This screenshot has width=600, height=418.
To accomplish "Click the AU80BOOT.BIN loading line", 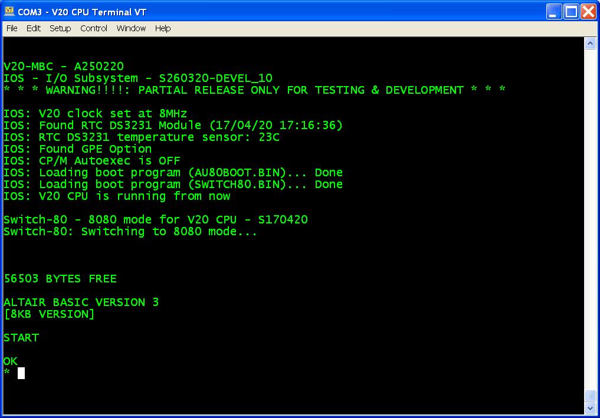I will [173, 173].
